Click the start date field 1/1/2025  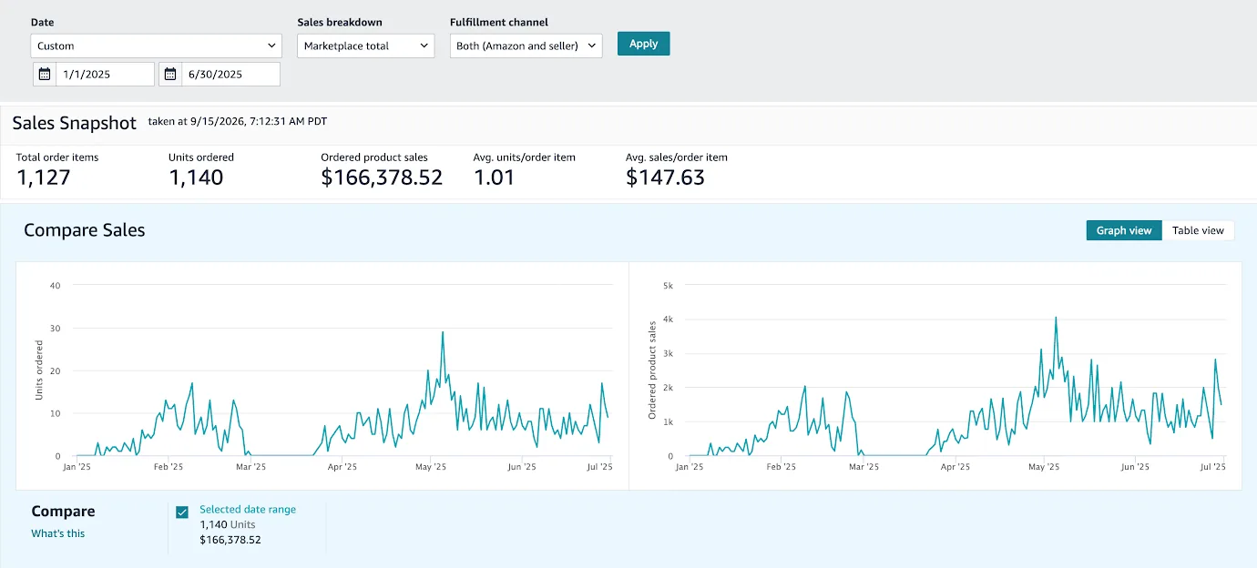105,74
